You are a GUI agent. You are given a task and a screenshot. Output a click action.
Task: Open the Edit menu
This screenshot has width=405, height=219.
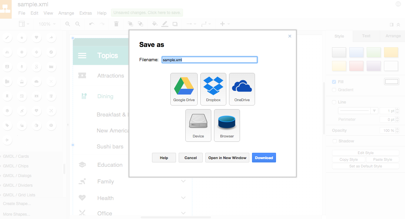pos(34,13)
